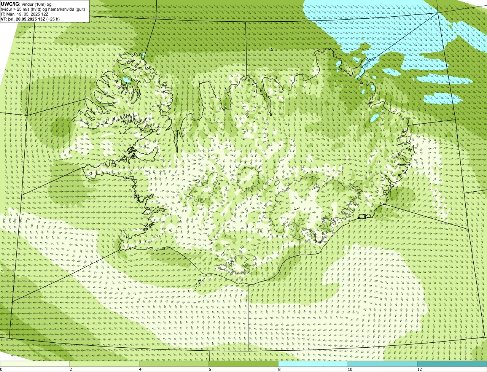Viewport: 487px width, 372px height.
Task: Click the '0' label under the color scale
Action: 1,369
